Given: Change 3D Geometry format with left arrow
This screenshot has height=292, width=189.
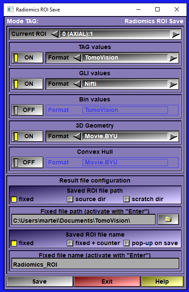Looking at the screenshot, I should pyautogui.click(x=77, y=136).
